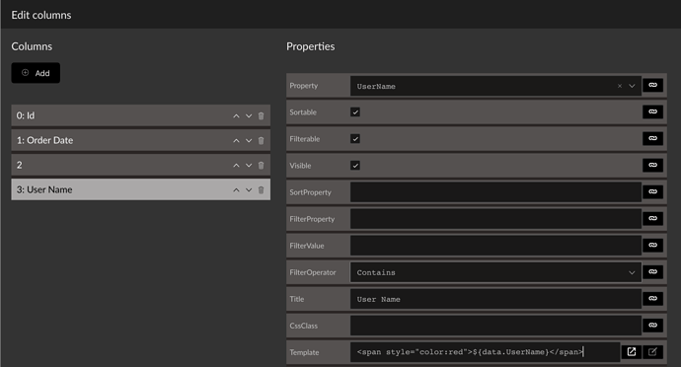Screen dimensions: 681x367
Task: Click link icon beside Property field
Action: 652,85
